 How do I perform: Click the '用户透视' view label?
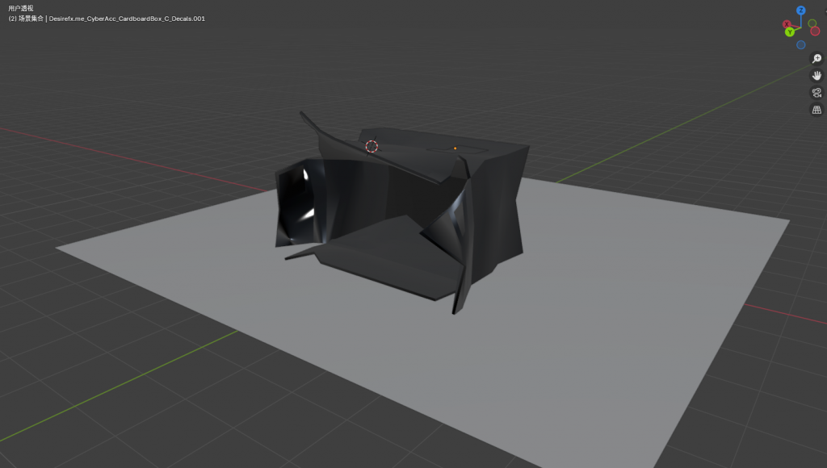(20, 8)
